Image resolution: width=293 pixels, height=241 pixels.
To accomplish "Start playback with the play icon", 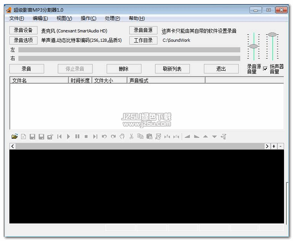I will [x=68, y=137].
